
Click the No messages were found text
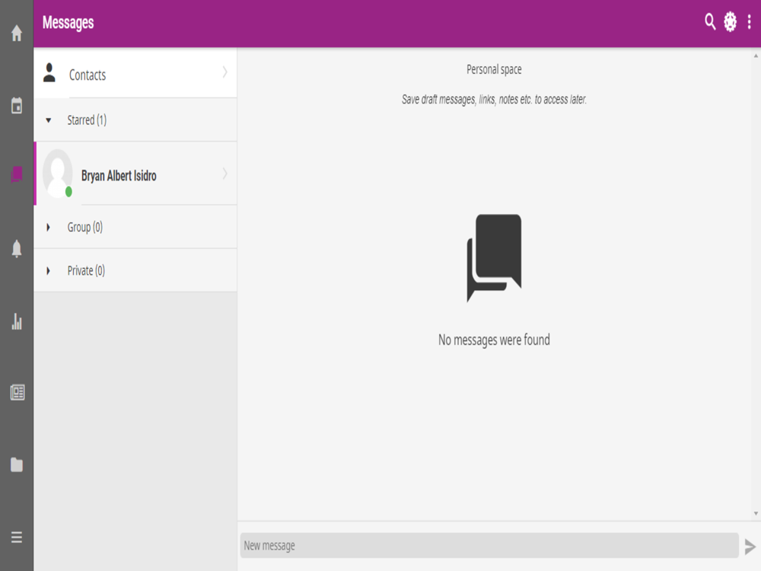[x=494, y=340]
